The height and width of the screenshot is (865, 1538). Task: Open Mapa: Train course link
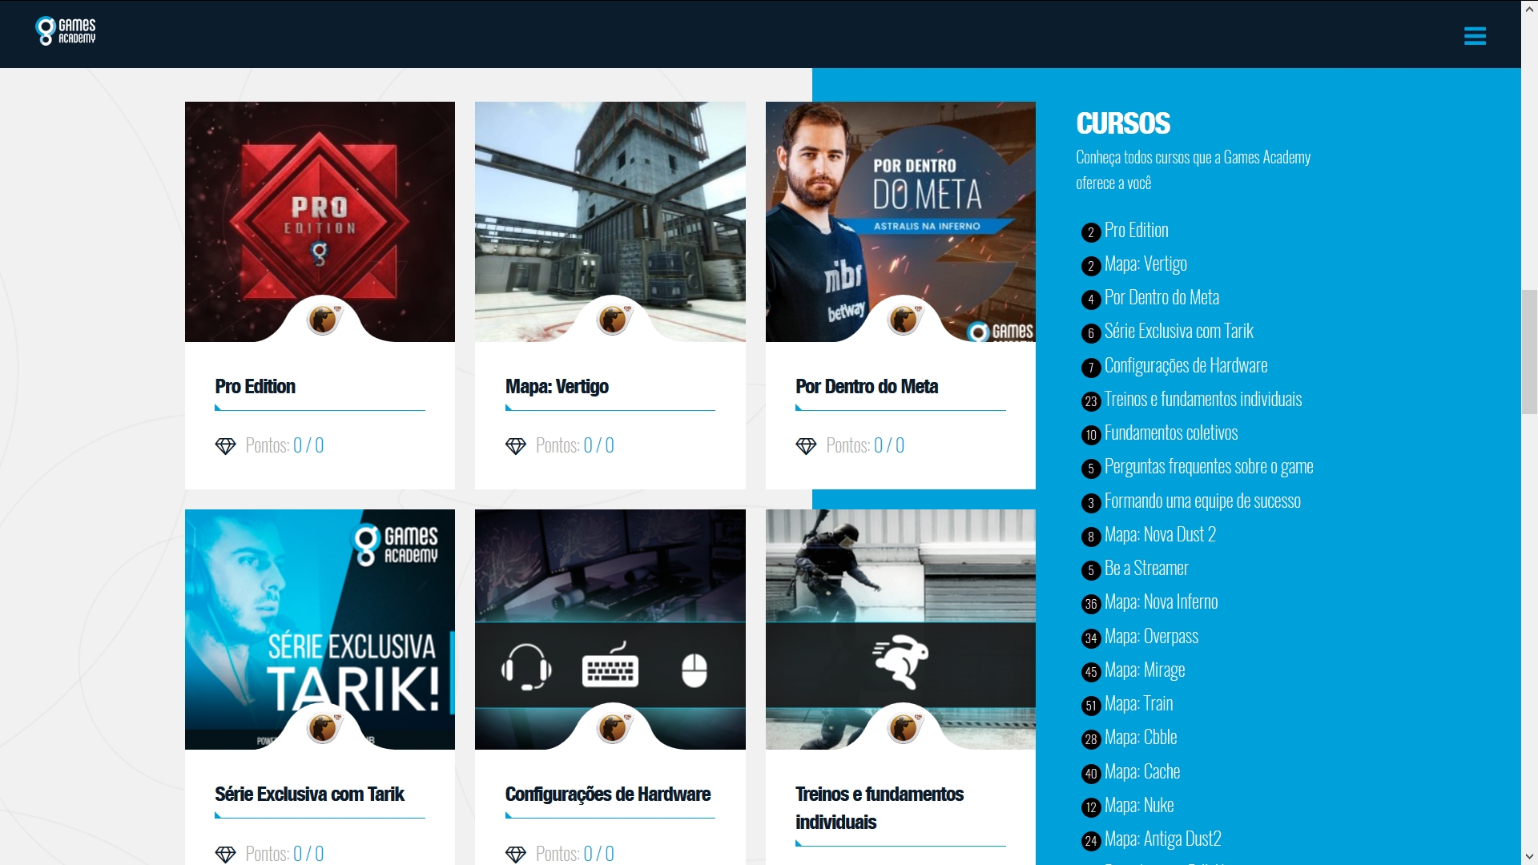click(x=1138, y=704)
